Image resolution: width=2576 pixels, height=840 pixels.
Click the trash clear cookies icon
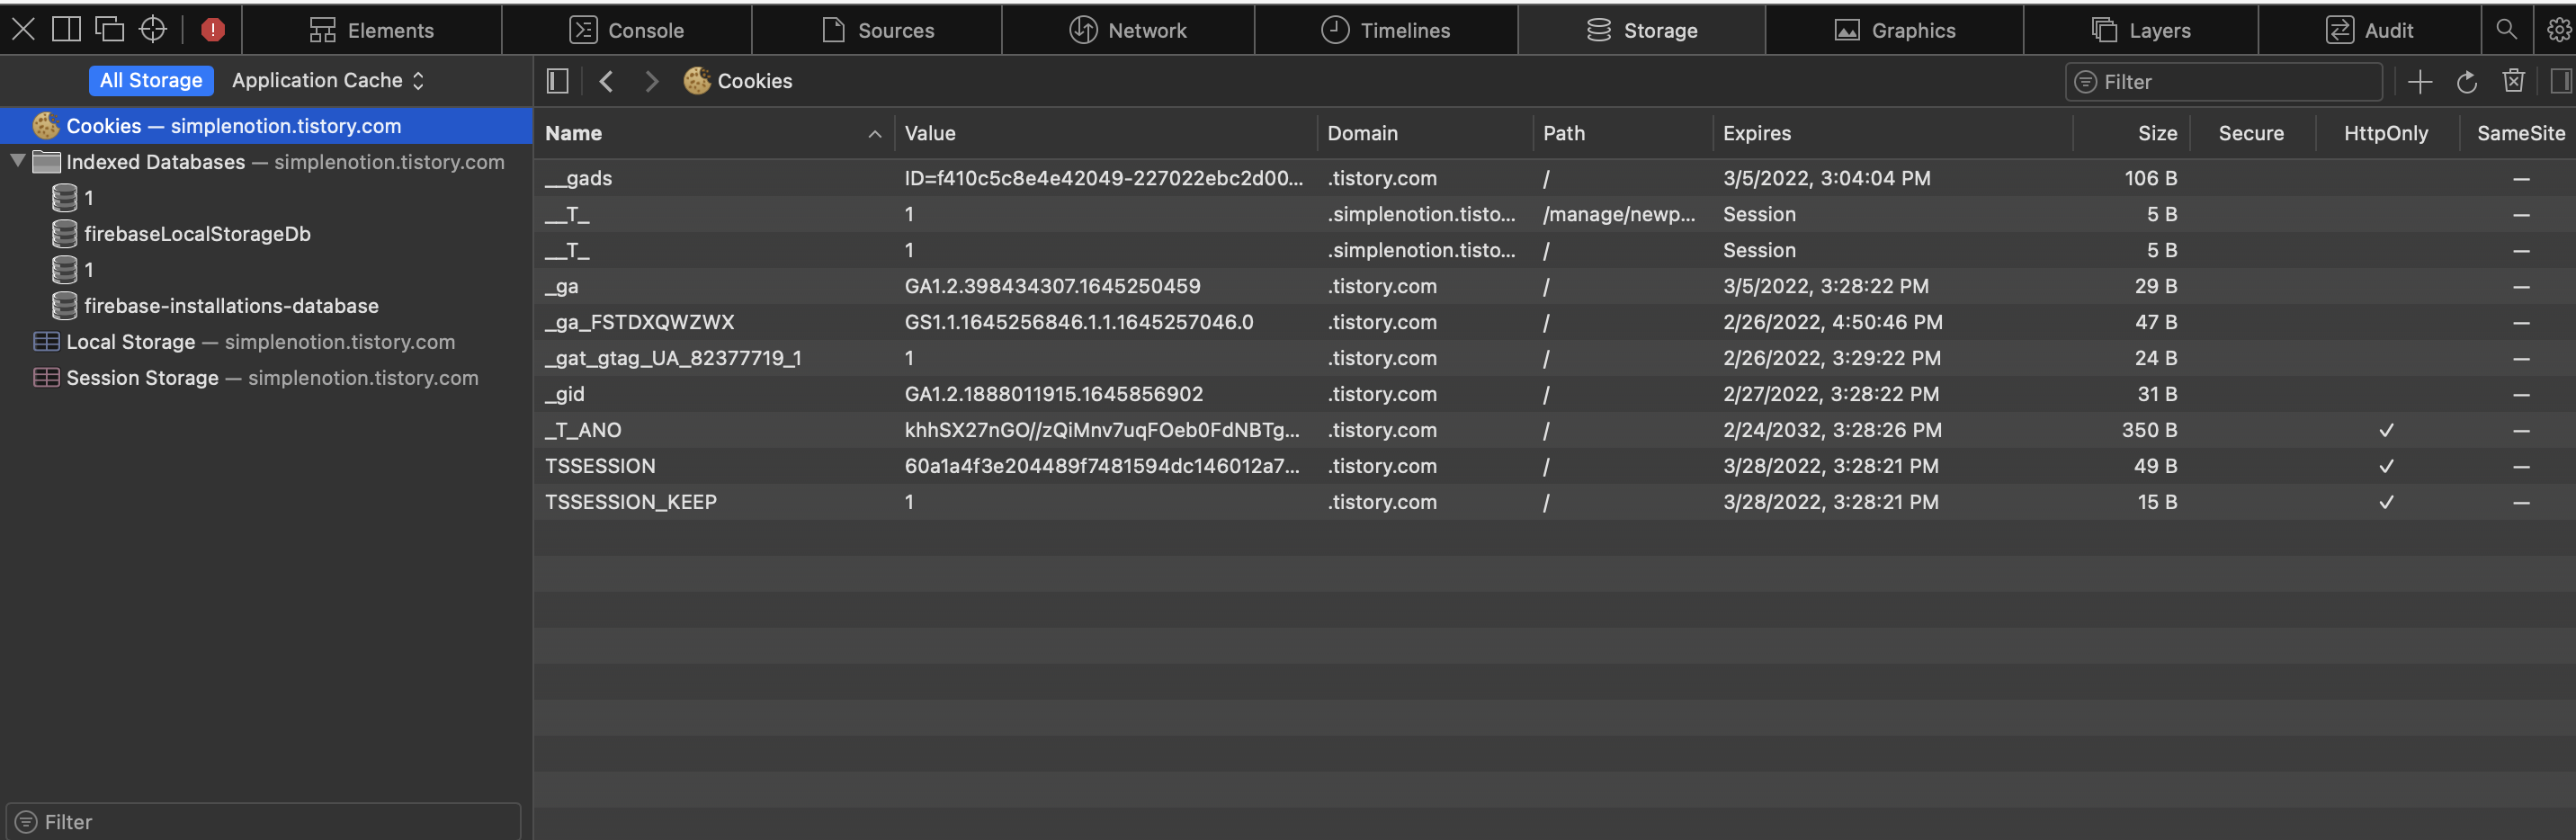pos(2513,81)
